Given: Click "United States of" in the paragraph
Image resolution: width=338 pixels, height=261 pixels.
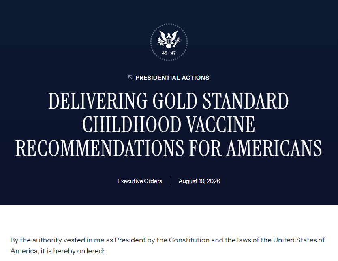Looking at the screenshot, I should coord(299,240).
